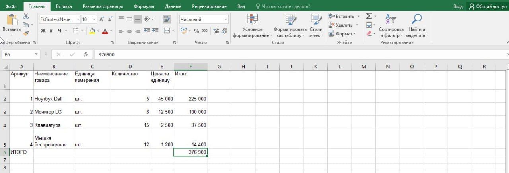
Task: Click Merge and Center icon
Action: click(166, 31)
